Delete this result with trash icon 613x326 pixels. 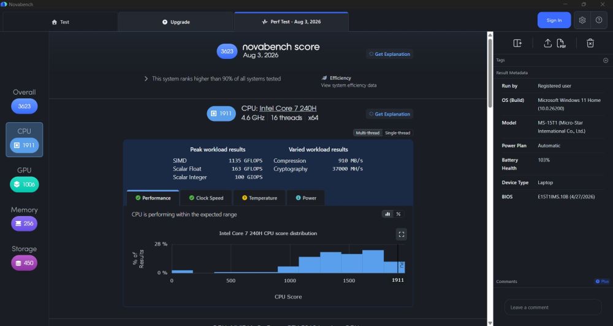590,43
